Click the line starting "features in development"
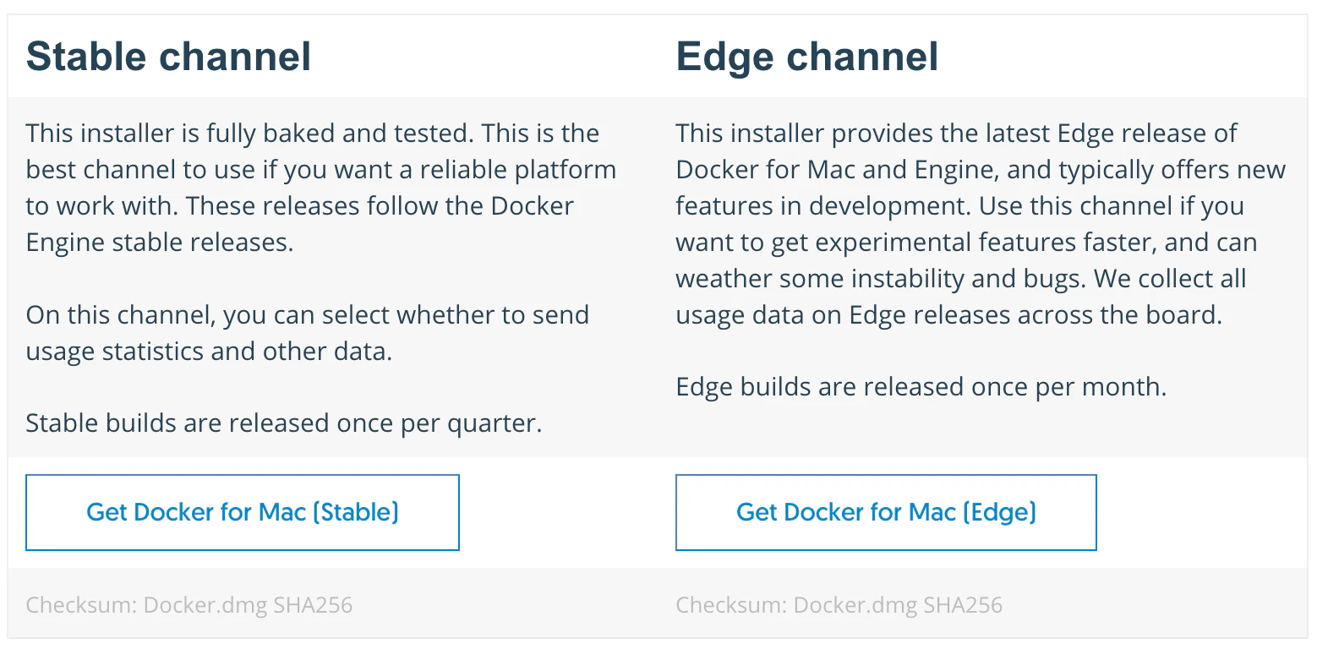Viewport: 1317px width, 649px height. (959, 206)
